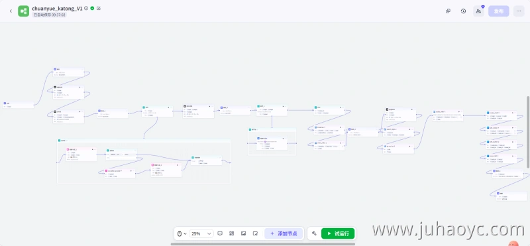The image size is (530, 246).
Task: Open the debug tool wrench icon
Action: point(314,233)
